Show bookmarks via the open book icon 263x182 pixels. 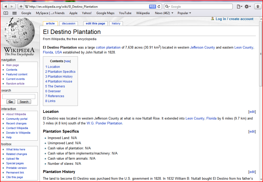click(6, 13)
